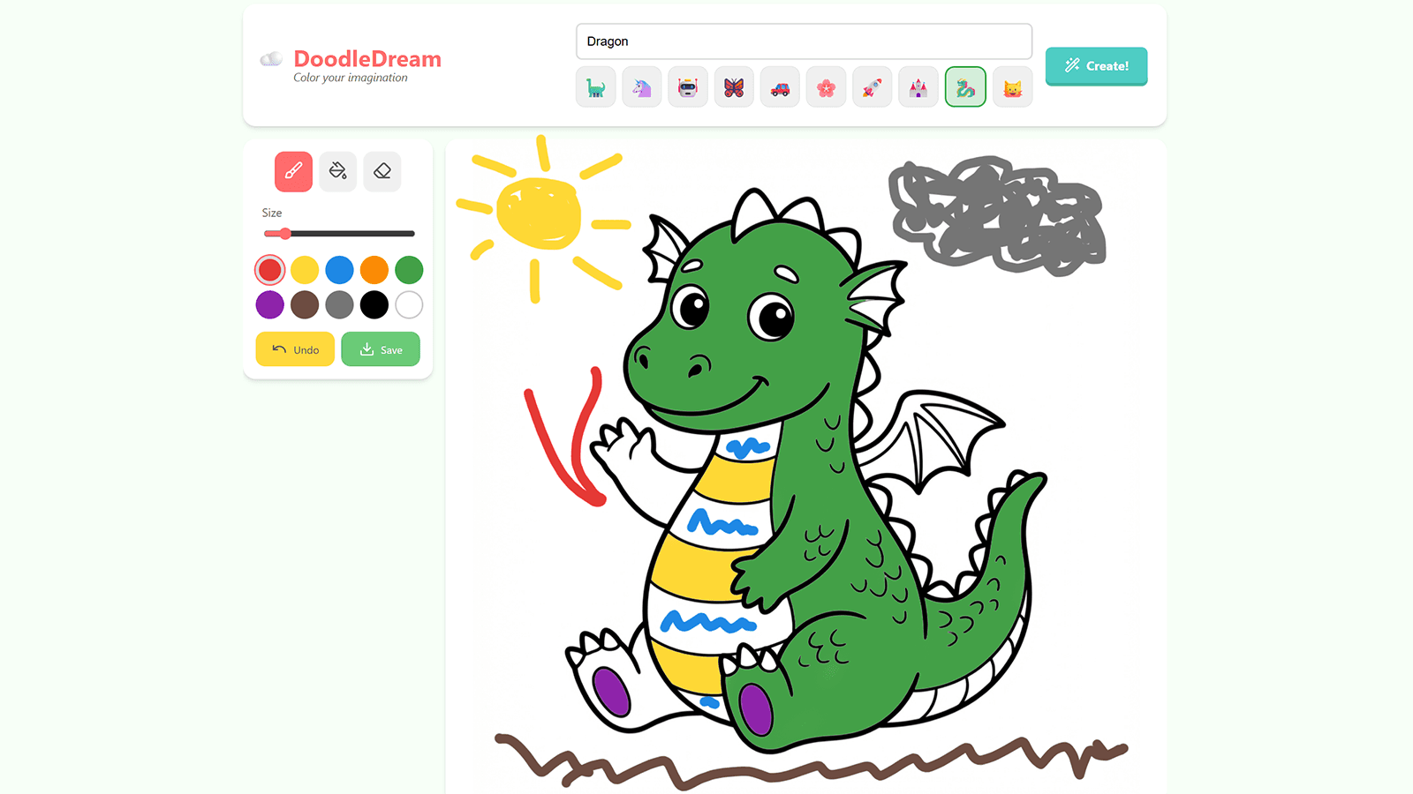The height and width of the screenshot is (794, 1413).
Task: Select the castle template icon
Action: click(918, 86)
